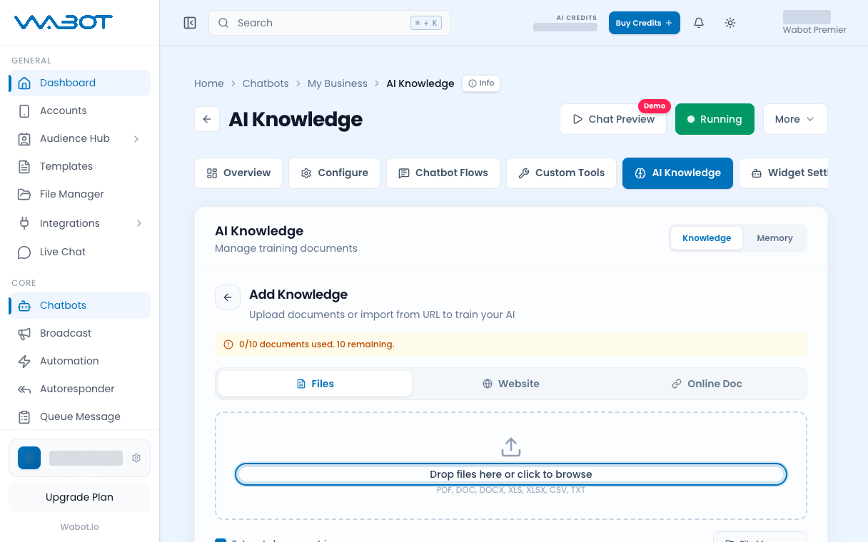The width and height of the screenshot is (868, 542).
Task: Switch to the Memory segment
Action: coord(774,238)
